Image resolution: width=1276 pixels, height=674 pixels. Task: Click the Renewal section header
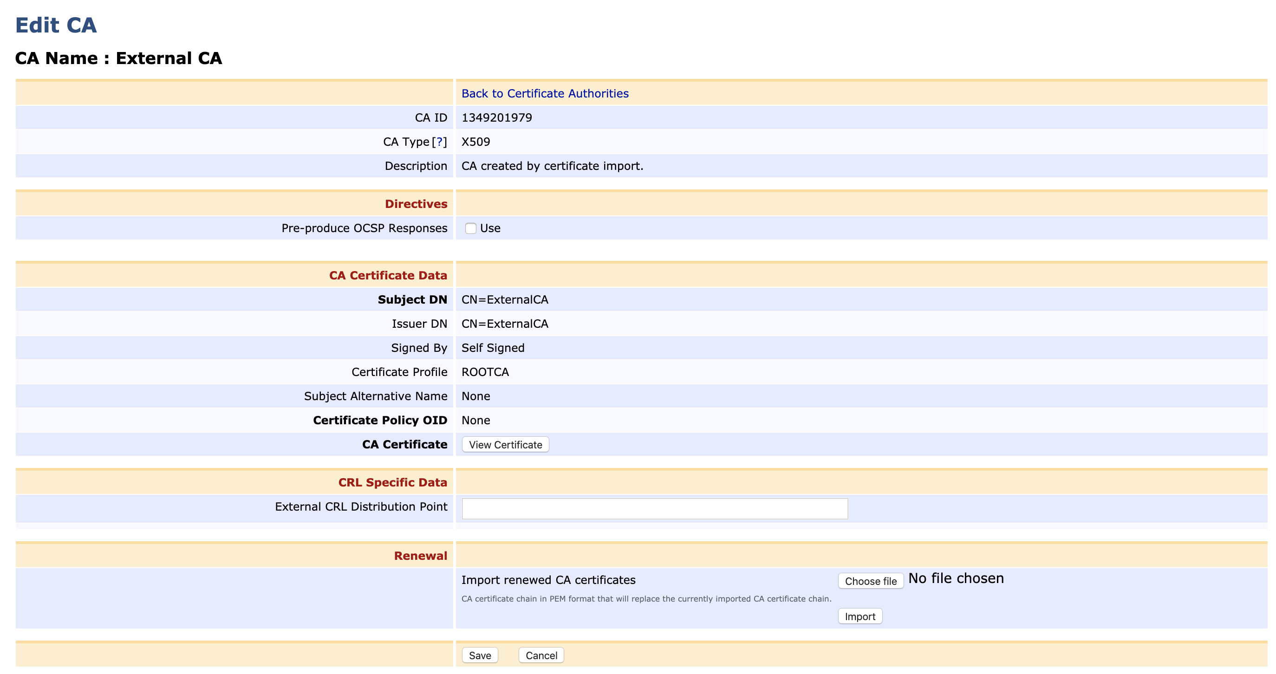420,555
